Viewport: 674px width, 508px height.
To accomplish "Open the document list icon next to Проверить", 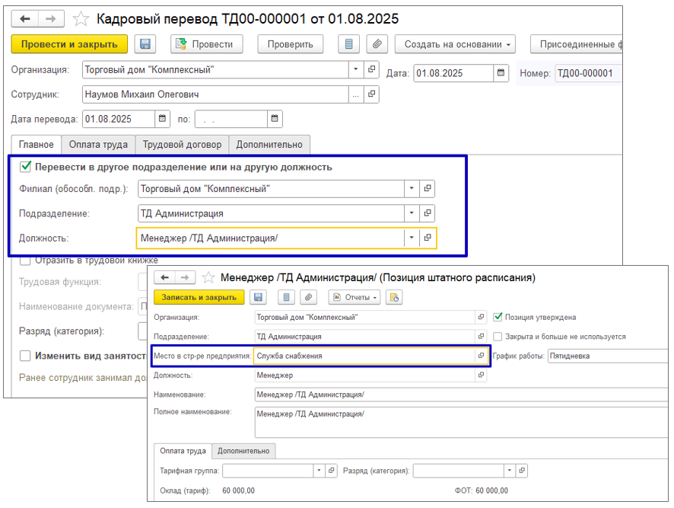I will [348, 44].
